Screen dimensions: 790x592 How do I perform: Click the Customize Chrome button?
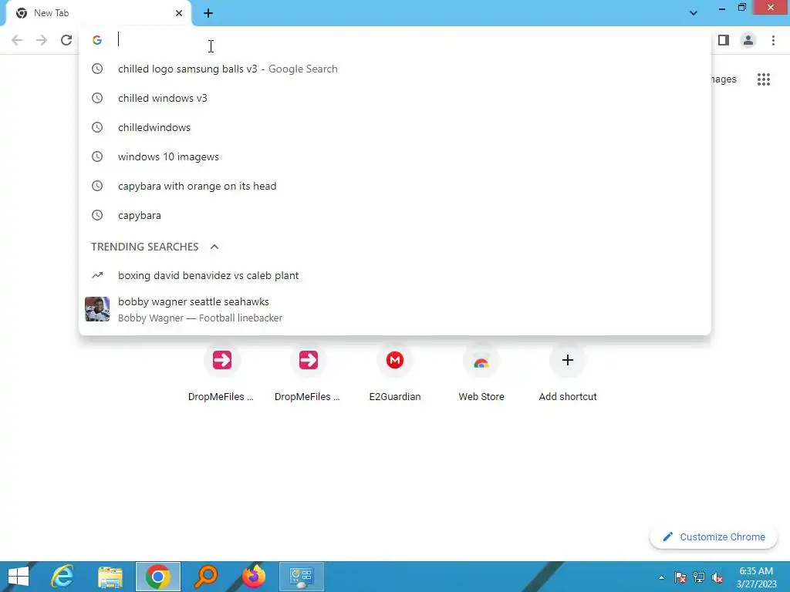(x=714, y=536)
